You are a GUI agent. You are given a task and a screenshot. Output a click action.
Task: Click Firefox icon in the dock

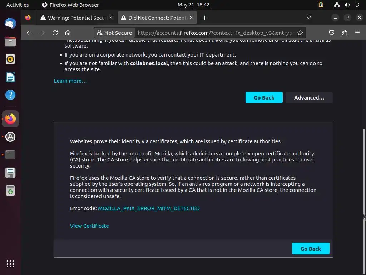(10, 119)
